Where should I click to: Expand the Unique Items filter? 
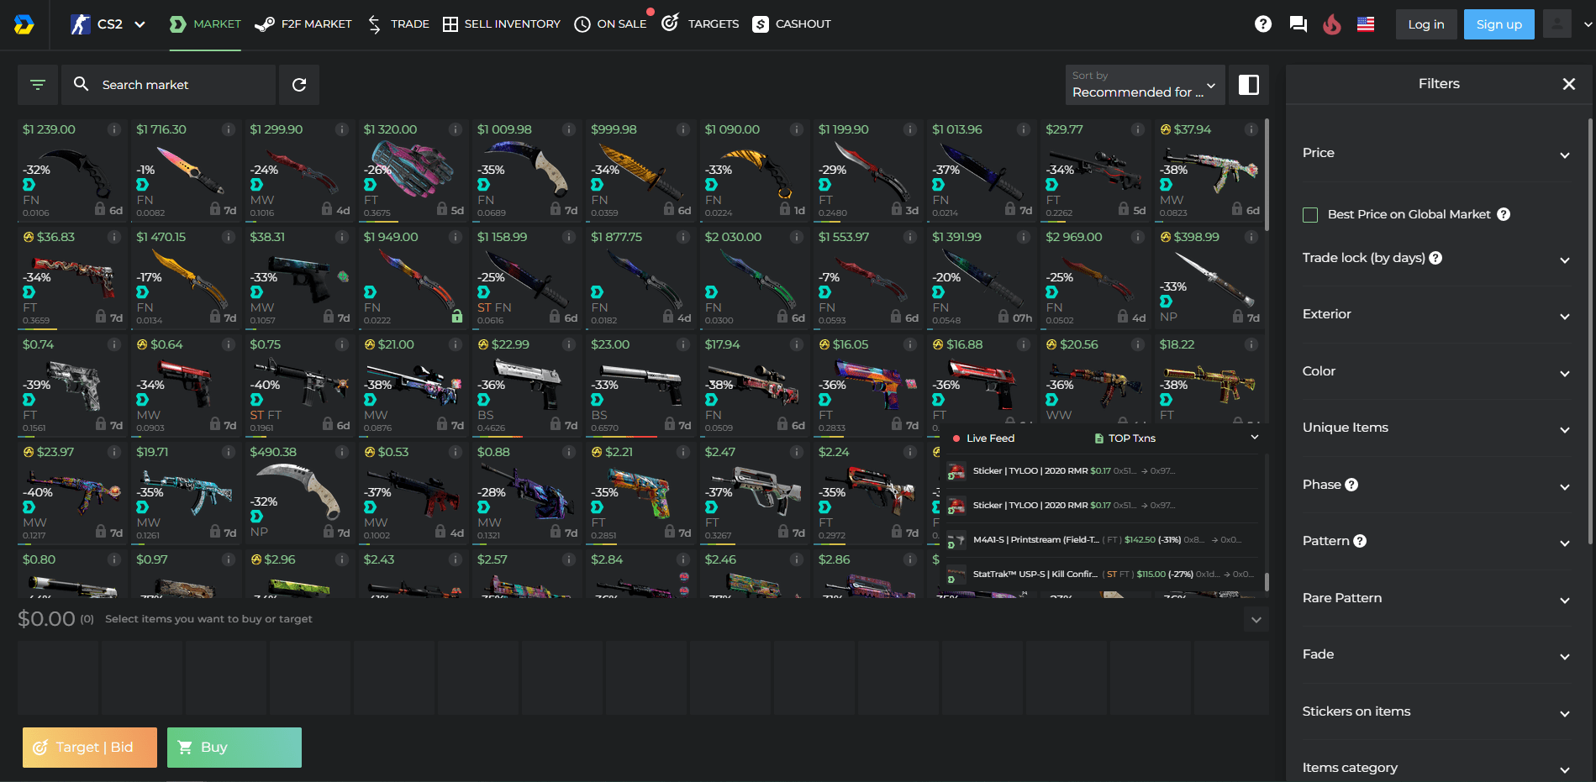pos(1437,428)
